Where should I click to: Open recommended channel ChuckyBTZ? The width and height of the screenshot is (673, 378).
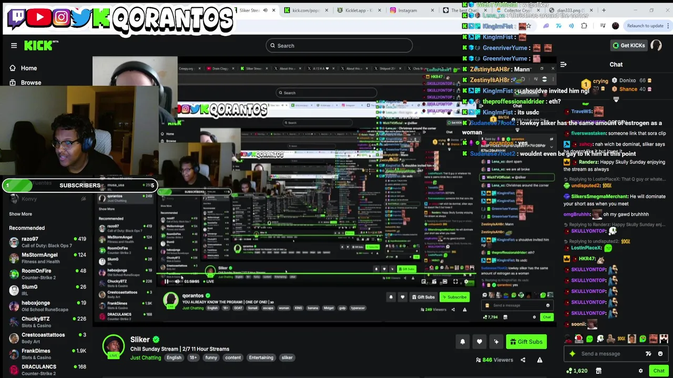47,322
